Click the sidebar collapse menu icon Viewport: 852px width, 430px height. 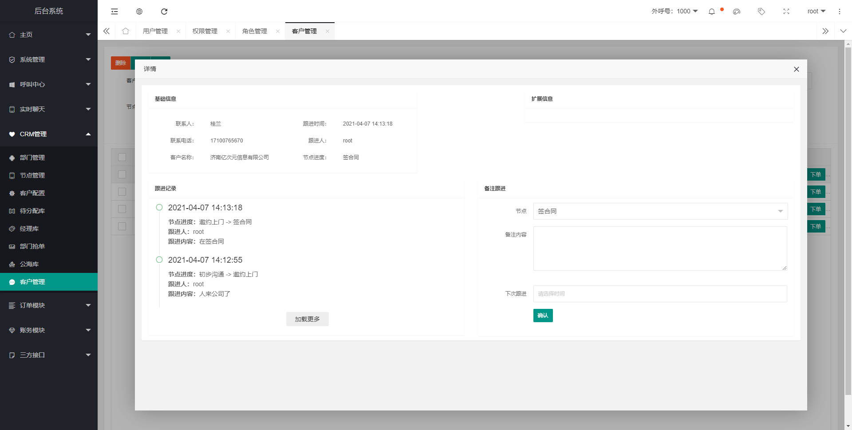114,12
